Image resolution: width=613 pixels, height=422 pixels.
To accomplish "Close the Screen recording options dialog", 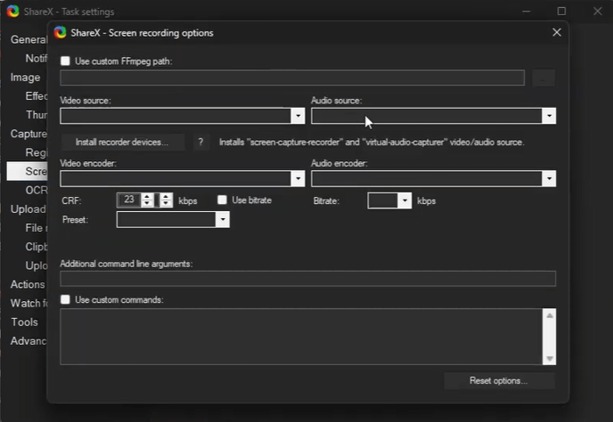I will point(556,32).
